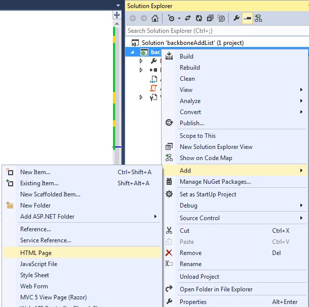The height and width of the screenshot is (307, 309).
Task: Expand the bottom wrench-file tree node
Action: 141,97
